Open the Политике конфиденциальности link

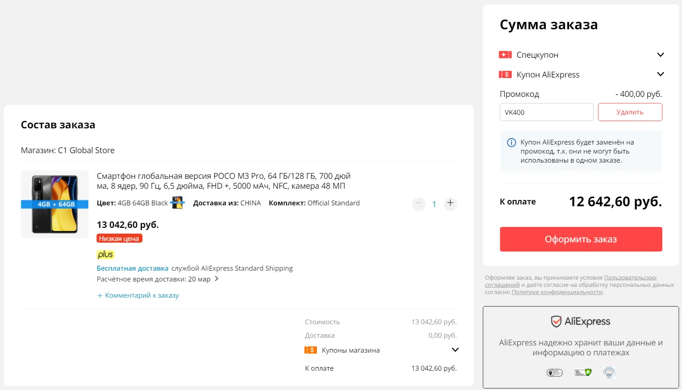557,292
